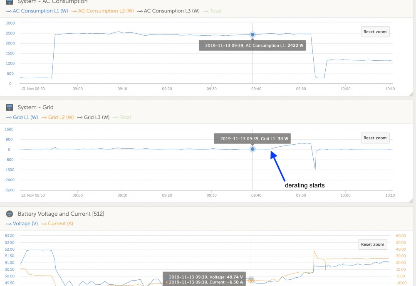416x286 pixels.
Task: Click the Grid L1 34 W data point
Action: point(253,149)
